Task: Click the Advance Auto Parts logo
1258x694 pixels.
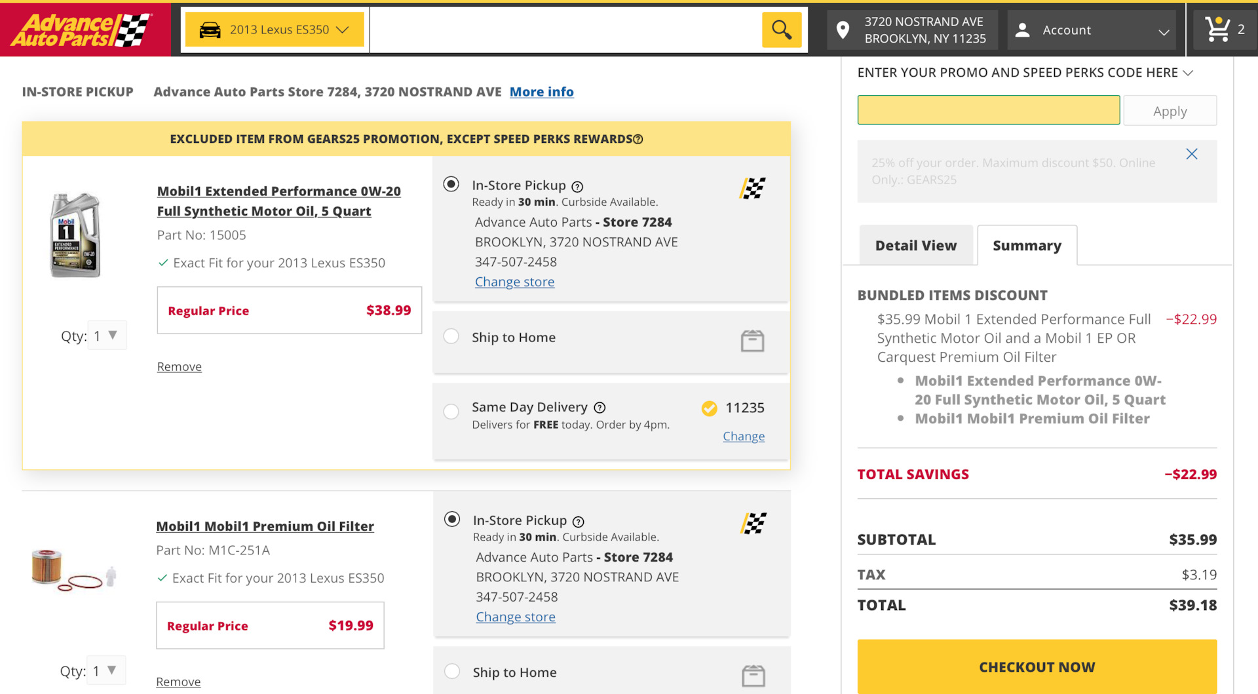Action: tap(81, 29)
